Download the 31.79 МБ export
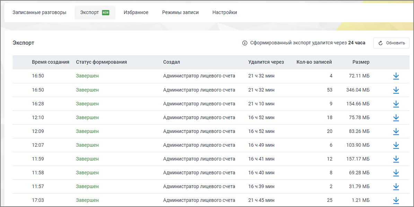 point(396,187)
